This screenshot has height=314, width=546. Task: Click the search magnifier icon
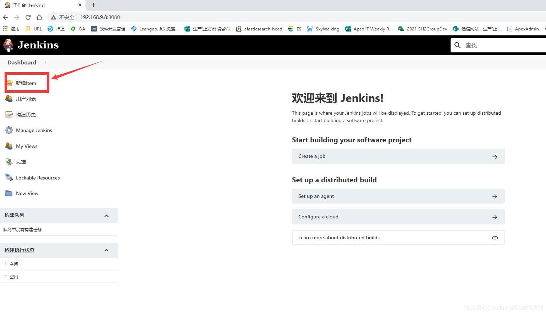tap(458, 45)
